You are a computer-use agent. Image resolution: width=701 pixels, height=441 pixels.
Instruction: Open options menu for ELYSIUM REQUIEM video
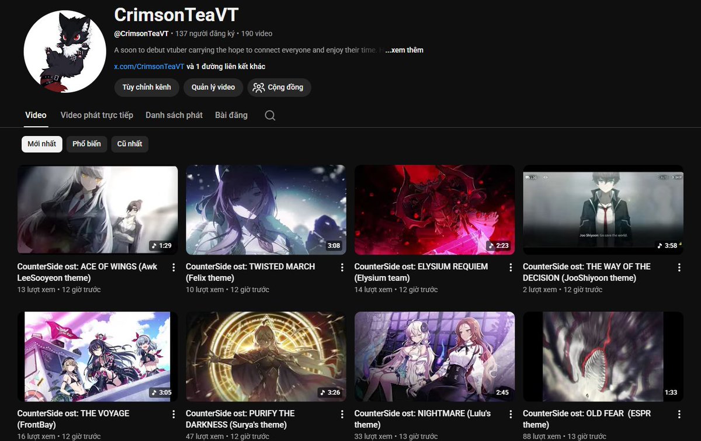click(511, 268)
